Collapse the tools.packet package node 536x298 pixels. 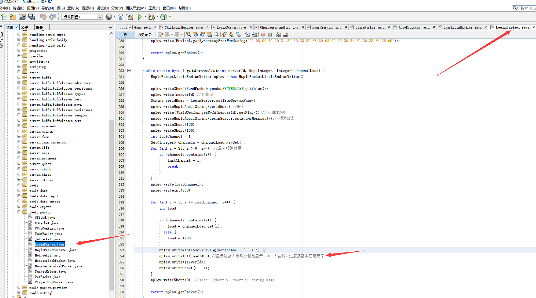19,212
